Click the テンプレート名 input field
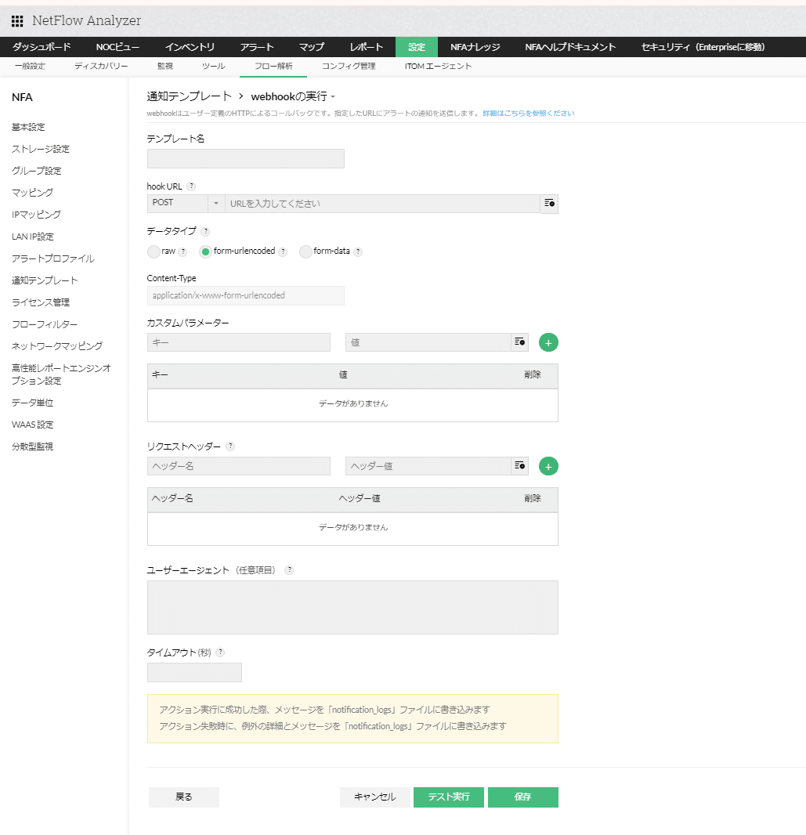Viewport: 806px width, 835px height. click(x=245, y=158)
